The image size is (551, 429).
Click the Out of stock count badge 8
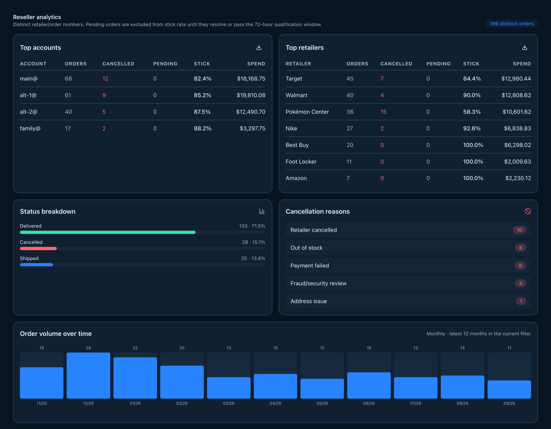pos(520,248)
